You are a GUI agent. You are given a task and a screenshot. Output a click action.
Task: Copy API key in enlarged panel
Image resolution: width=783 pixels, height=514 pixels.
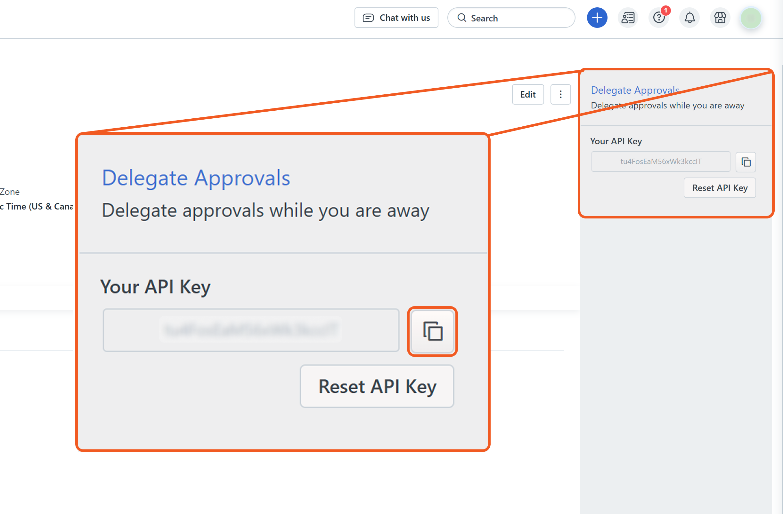(432, 331)
